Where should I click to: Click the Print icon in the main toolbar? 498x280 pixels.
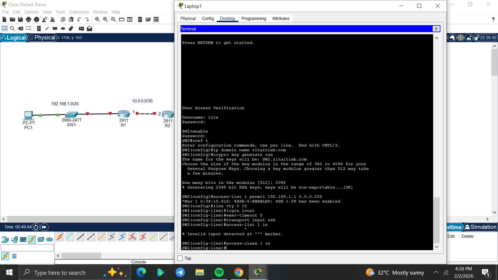[29, 19]
